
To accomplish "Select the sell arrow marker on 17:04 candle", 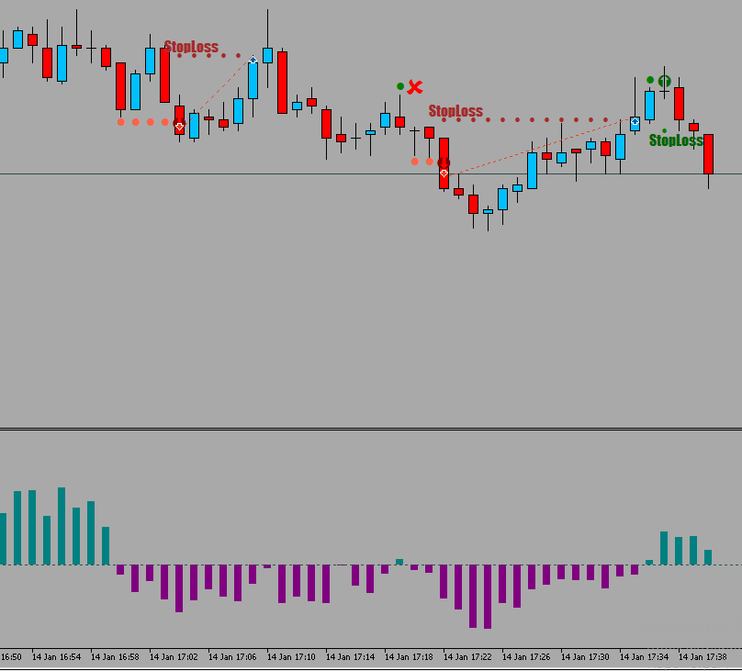I will tap(179, 127).
